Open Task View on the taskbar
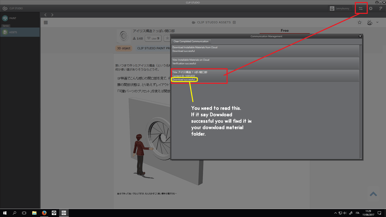Image resolution: width=386 pixels, height=217 pixels. (x=24, y=213)
